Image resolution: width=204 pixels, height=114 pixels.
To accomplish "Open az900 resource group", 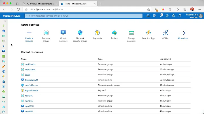I will click(x=27, y=75).
